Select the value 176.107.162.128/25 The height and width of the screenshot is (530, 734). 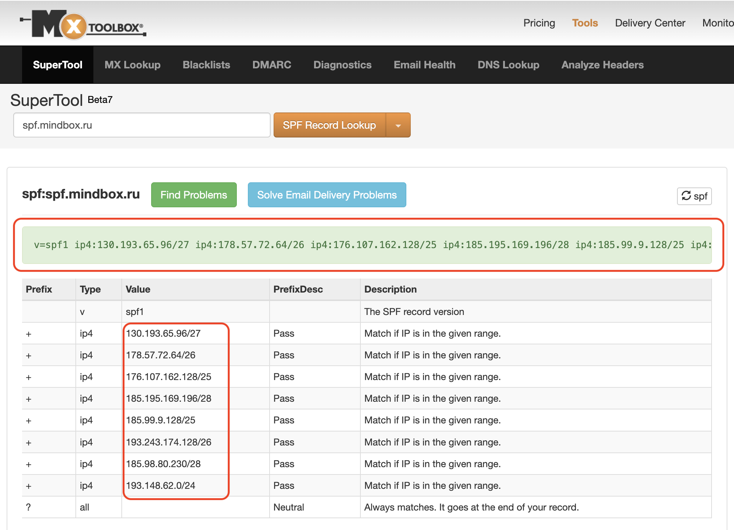click(x=169, y=377)
